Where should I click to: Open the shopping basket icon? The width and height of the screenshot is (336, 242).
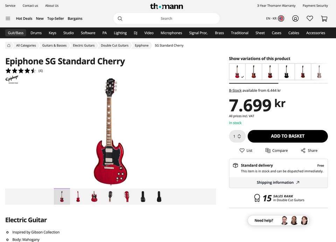324,19
